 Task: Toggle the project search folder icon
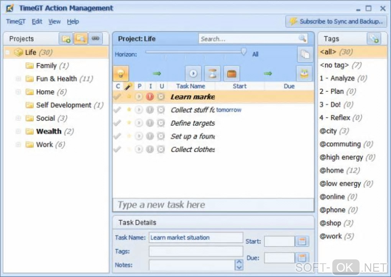point(80,39)
